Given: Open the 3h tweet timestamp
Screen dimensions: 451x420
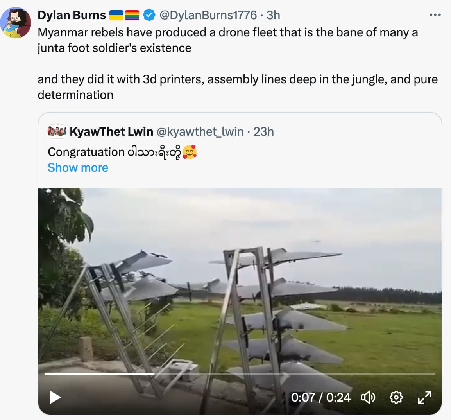Looking at the screenshot, I should click(273, 15).
